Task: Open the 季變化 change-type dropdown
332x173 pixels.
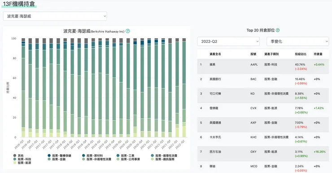Action: coord(298,41)
